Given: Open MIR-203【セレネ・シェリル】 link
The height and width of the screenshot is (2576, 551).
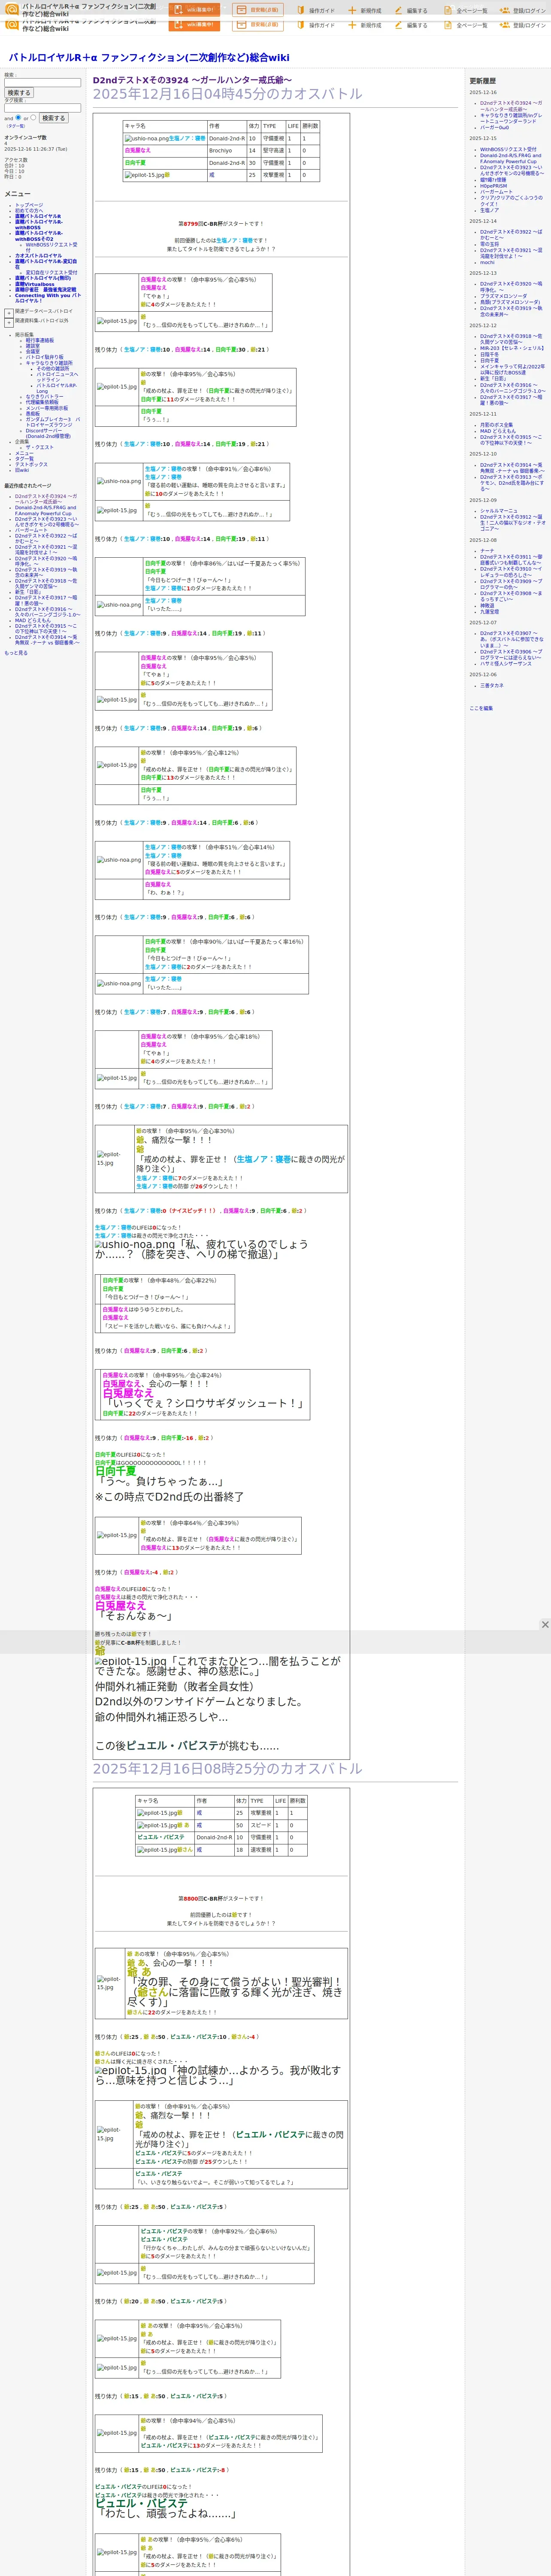Looking at the screenshot, I should tap(512, 348).
